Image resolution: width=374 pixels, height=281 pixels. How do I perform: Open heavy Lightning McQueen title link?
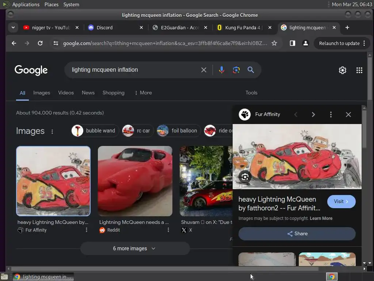click(279, 203)
